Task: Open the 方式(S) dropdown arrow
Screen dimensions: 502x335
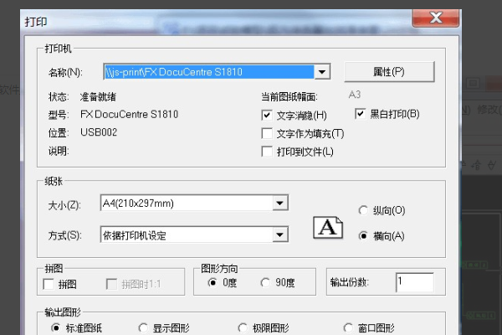Action: (280, 235)
